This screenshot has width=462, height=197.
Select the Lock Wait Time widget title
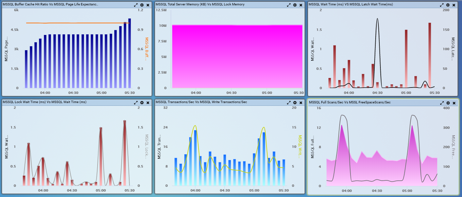[x=45, y=102]
